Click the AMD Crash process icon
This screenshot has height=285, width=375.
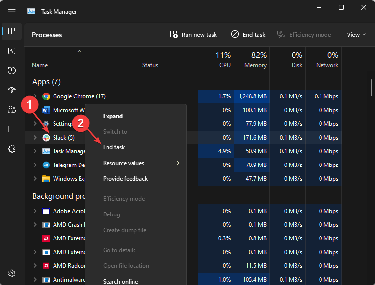46,225
